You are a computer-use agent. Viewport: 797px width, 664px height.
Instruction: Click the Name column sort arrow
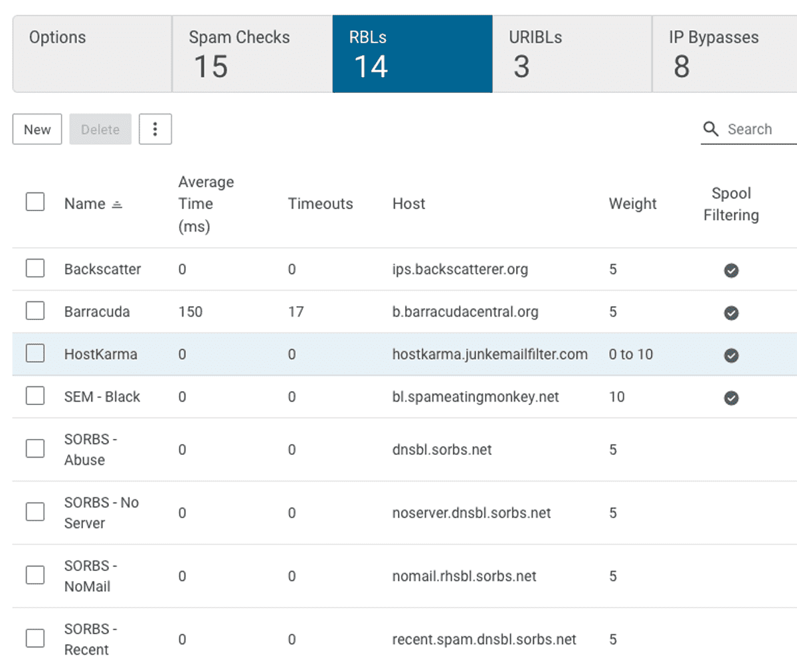tap(117, 205)
